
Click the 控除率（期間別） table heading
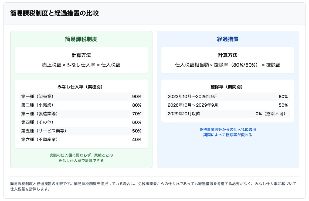(x=227, y=87)
